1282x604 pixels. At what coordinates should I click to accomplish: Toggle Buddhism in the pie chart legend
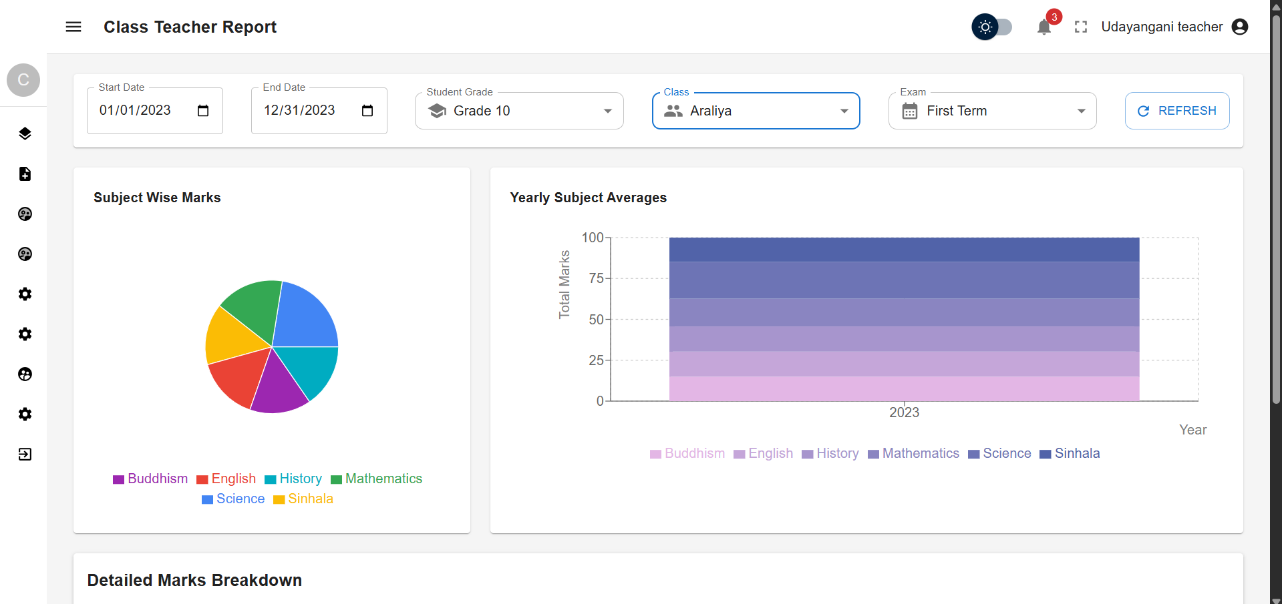(x=150, y=479)
